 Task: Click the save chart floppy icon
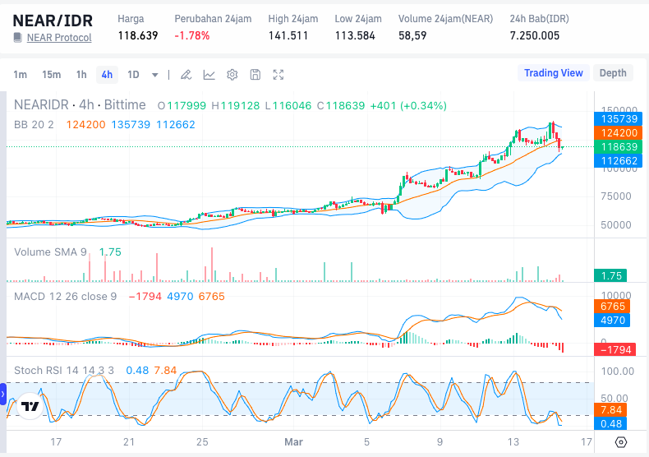click(255, 75)
